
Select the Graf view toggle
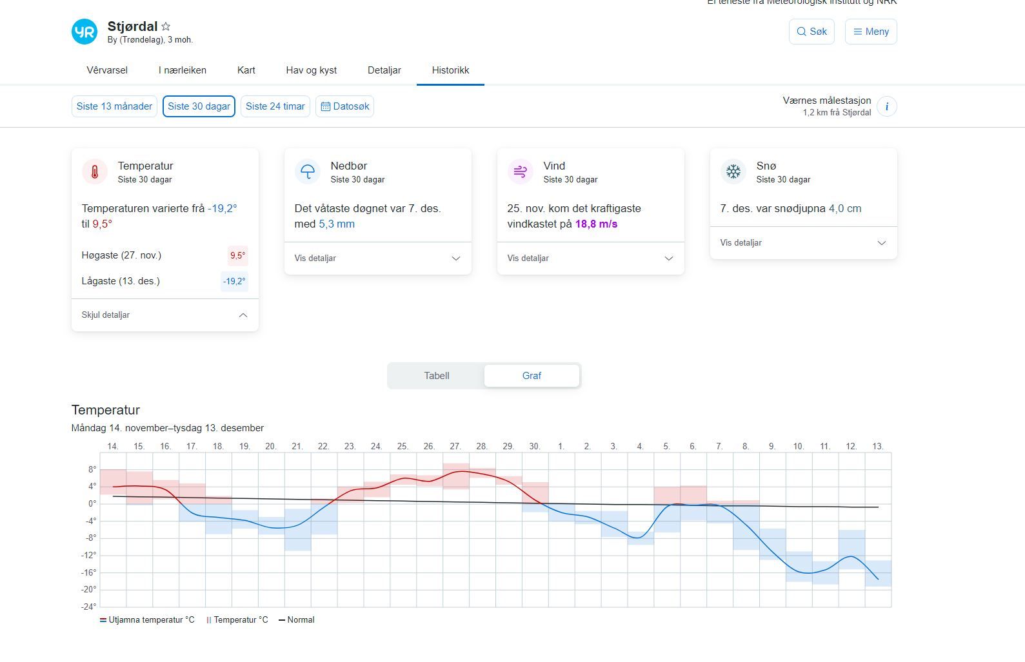(x=532, y=376)
